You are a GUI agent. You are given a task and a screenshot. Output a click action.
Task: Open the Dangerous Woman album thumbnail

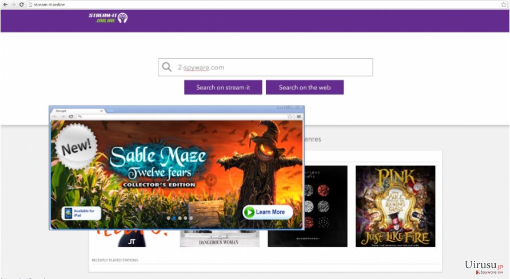coord(219,240)
